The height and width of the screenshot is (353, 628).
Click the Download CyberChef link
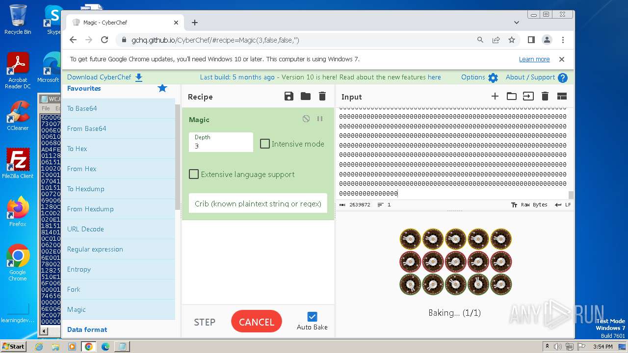pyautogui.click(x=99, y=77)
